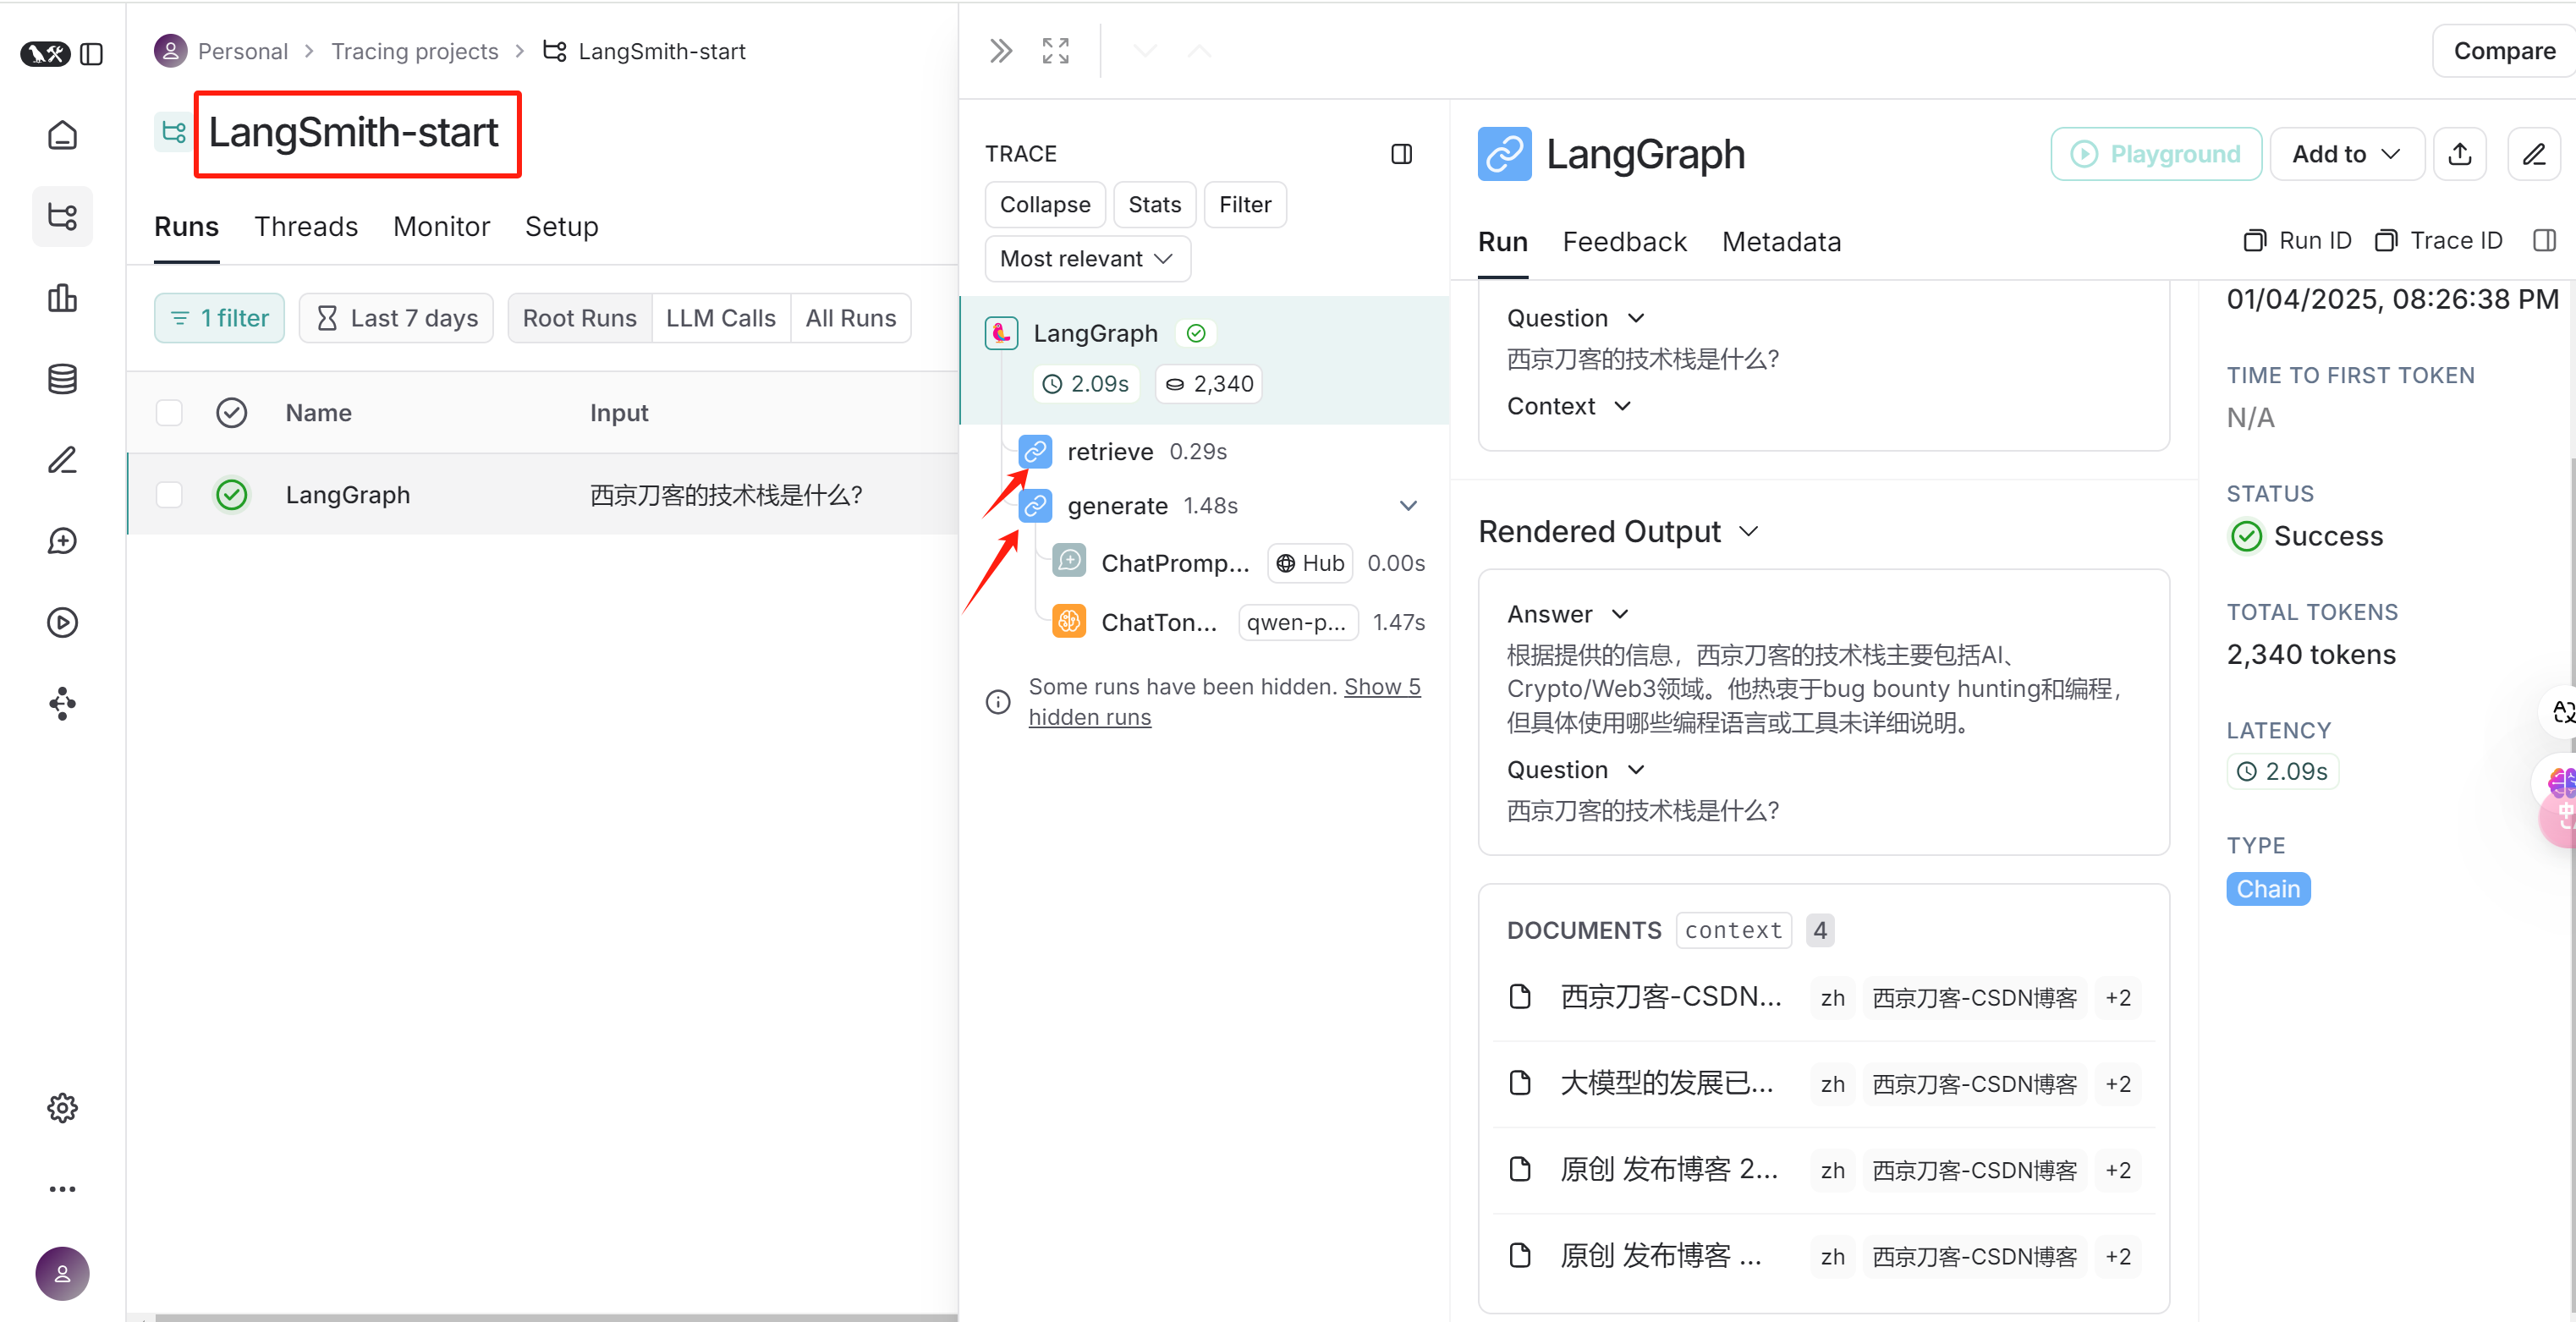The height and width of the screenshot is (1322, 2576).
Task: Select Root Runs view
Action: tap(579, 318)
